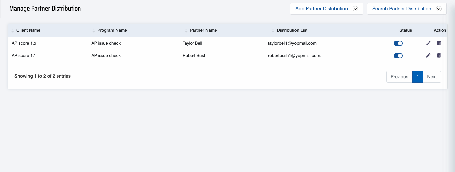Sort by Partner Name column arrows
The image size is (455, 172).
[186, 30]
